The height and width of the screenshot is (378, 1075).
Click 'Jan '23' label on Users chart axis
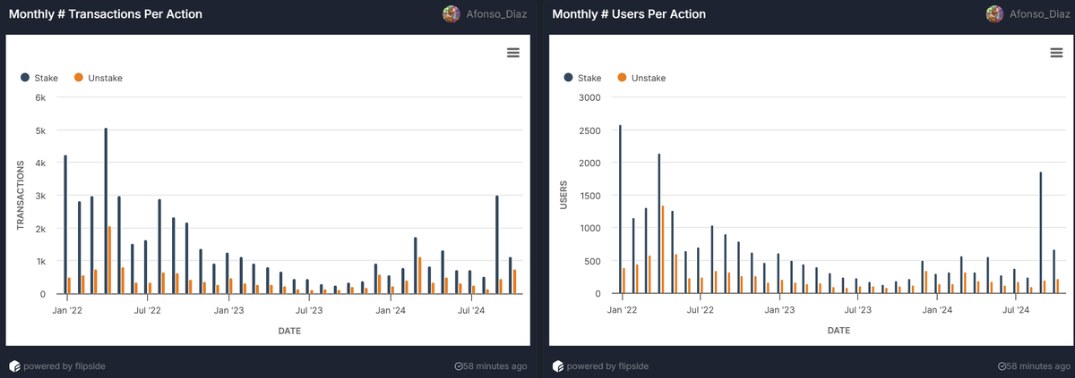[x=779, y=311]
